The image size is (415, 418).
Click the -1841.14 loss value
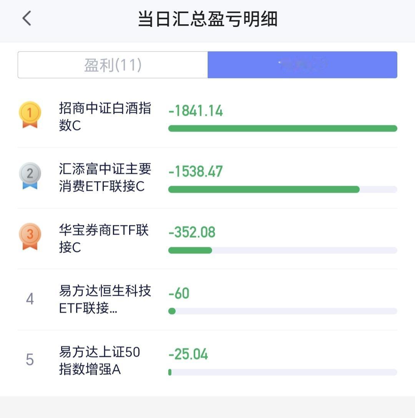coord(196,111)
